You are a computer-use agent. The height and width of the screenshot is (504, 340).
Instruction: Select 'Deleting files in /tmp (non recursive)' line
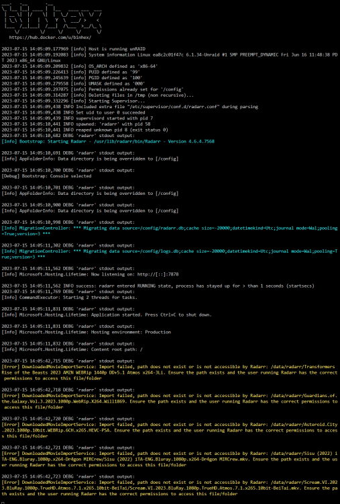tap(97, 95)
